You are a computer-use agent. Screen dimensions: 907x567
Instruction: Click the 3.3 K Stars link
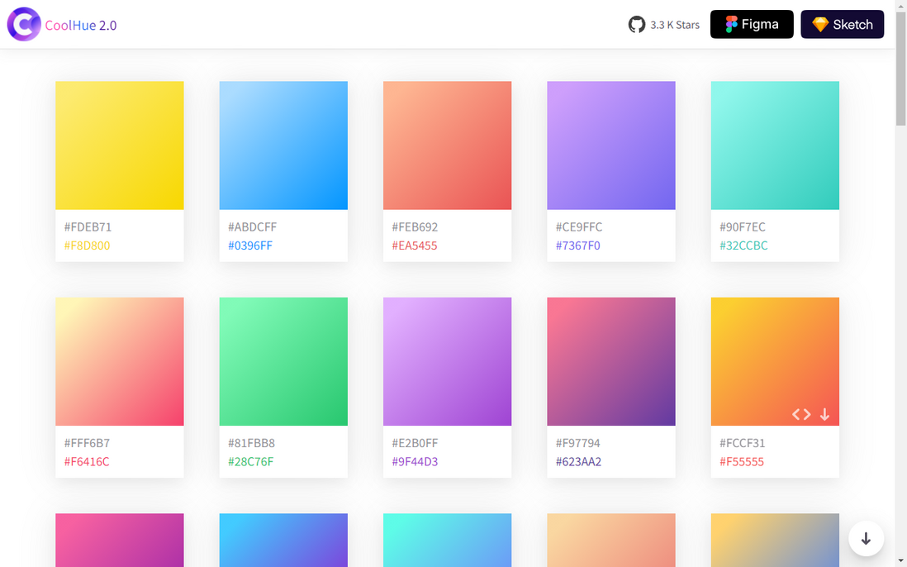coord(674,25)
